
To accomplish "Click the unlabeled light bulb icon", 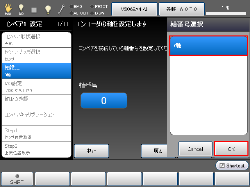I will (48, 9).
